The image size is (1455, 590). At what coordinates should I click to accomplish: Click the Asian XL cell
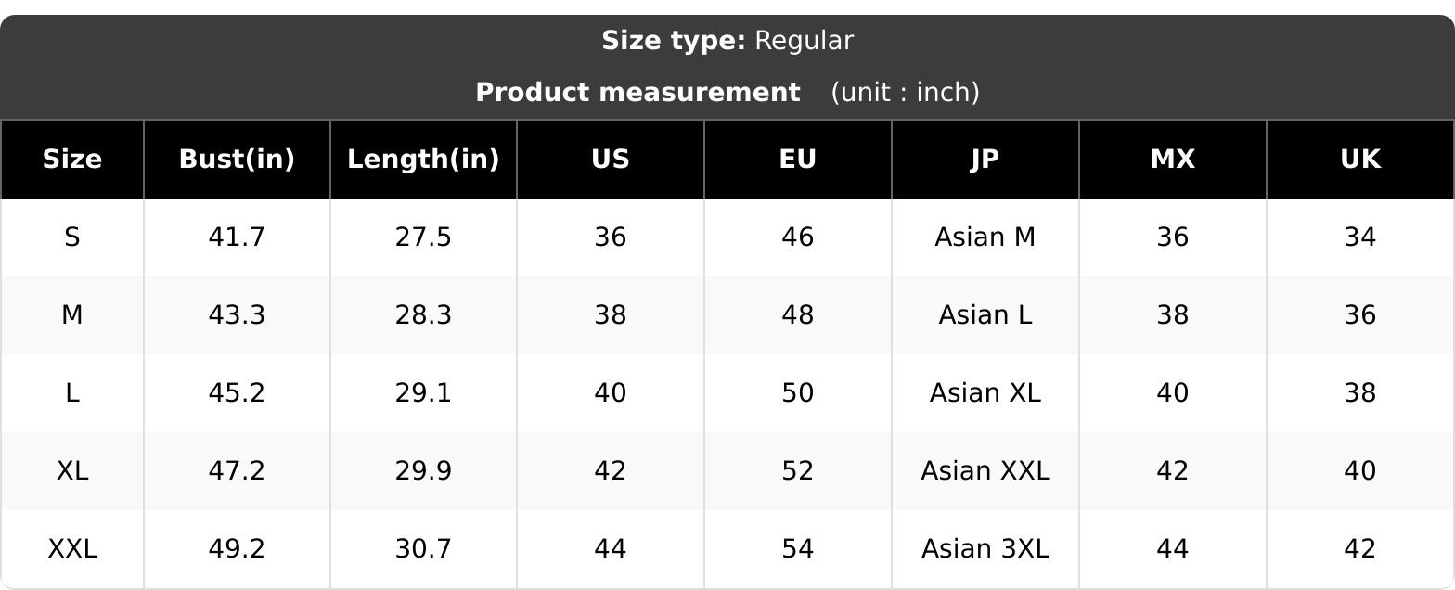pos(985,393)
